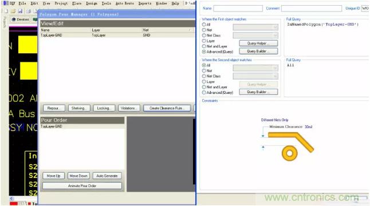Click the rule Name input field

238,9
